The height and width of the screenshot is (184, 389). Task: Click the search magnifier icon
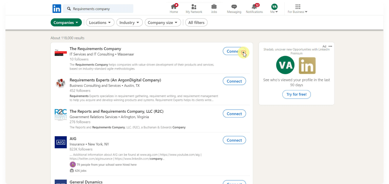(69, 9)
